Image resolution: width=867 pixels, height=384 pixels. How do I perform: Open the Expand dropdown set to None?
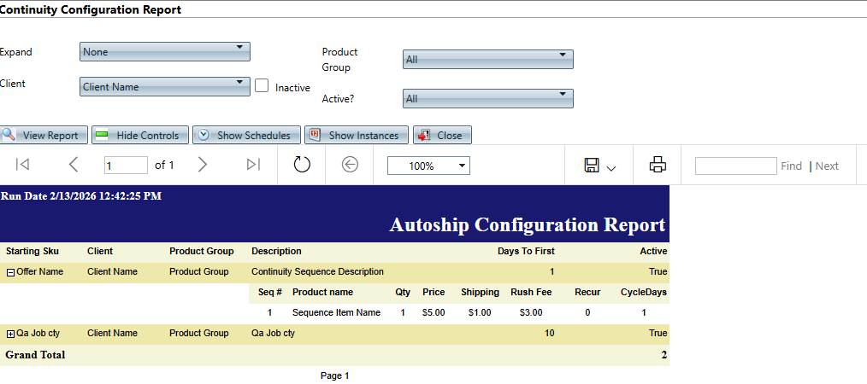pyautogui.click(x=164, y=52)
